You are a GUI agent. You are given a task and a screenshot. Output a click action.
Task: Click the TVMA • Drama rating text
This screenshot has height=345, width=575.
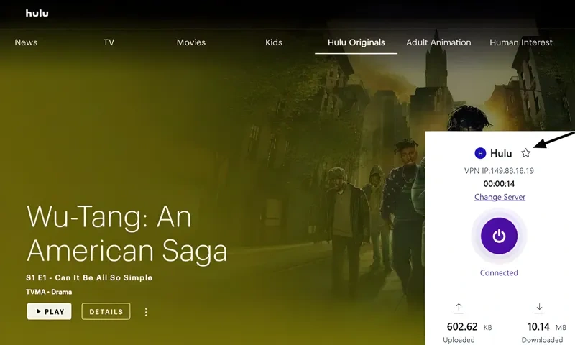[49, 292]
